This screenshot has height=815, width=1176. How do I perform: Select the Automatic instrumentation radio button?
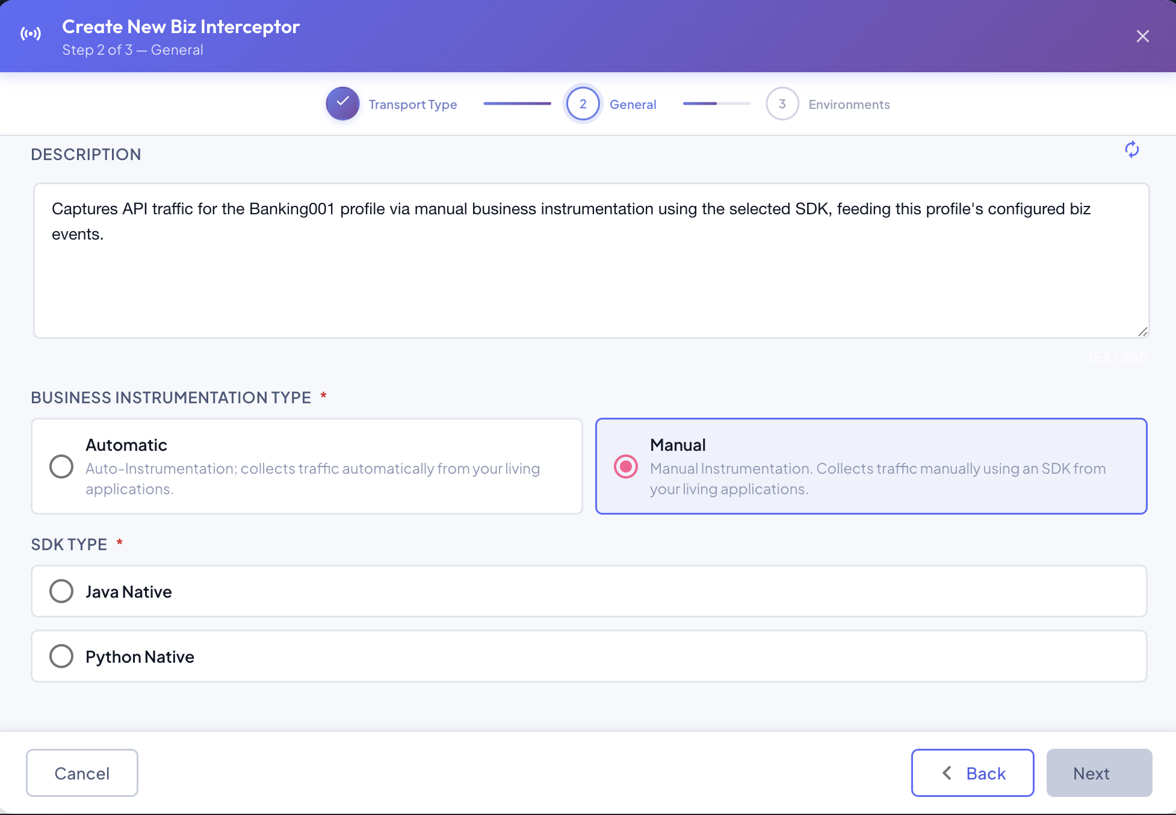coord(61,466)
